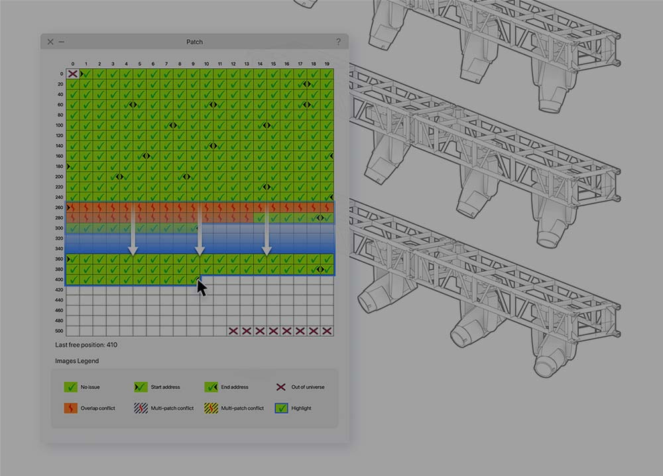
Task: Click the Out of universe legend icon
Action: pos(280,387)
